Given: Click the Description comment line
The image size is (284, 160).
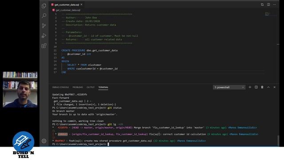Looking at the screenshot, I should click(x=89, y=25).
